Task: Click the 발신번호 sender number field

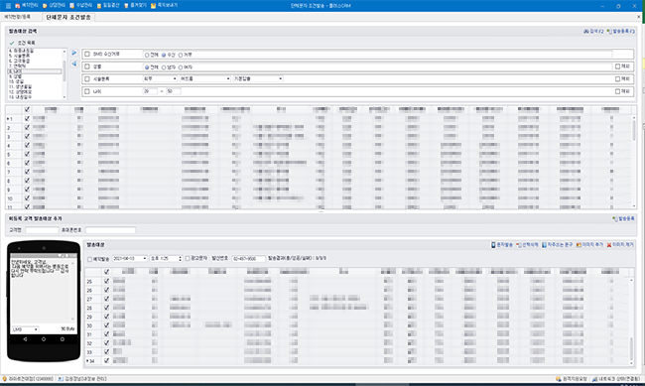Action: coord(248,259)
